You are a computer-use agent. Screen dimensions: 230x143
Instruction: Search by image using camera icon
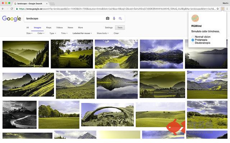click(x=107, y=18)
